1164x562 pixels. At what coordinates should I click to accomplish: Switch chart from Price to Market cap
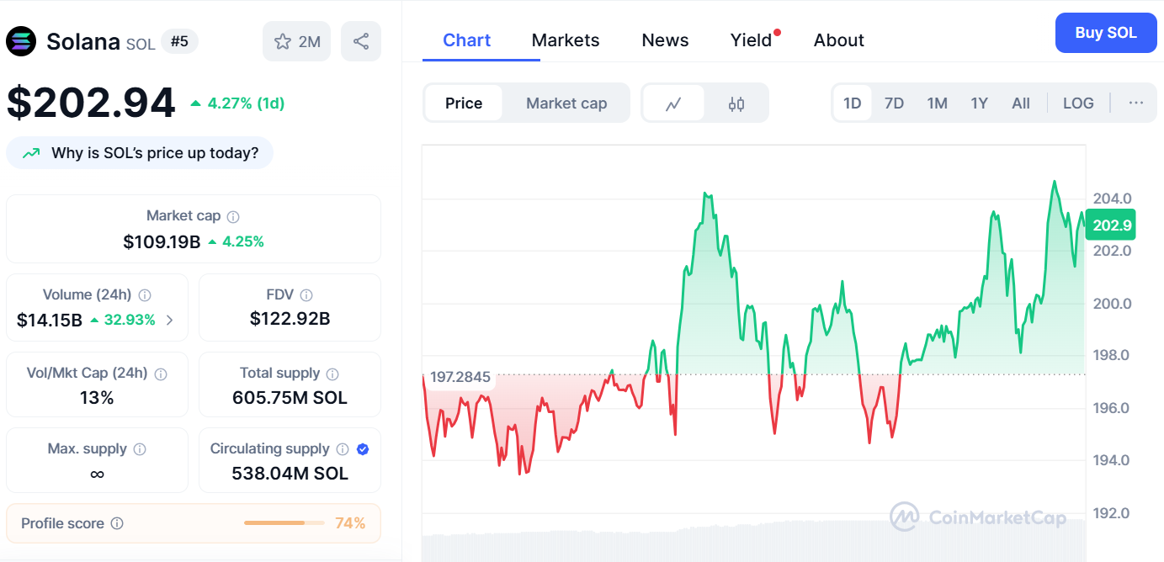click(566, 103)
